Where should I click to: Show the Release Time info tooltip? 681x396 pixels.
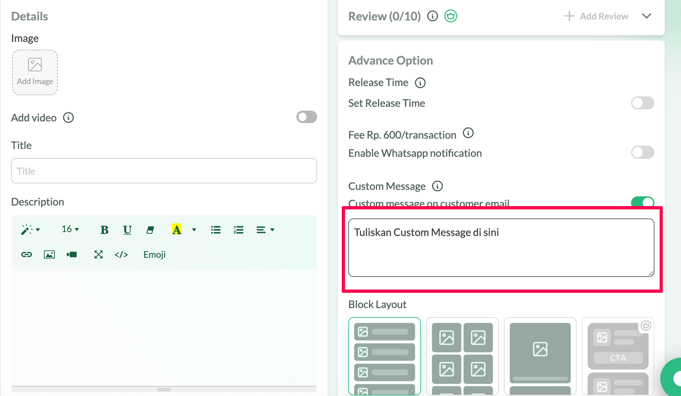pyautogui.click(x=420, y=83)
